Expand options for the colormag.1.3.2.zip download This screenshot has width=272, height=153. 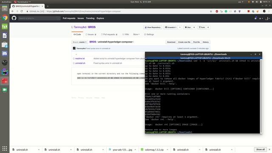[x=167, y=150]
